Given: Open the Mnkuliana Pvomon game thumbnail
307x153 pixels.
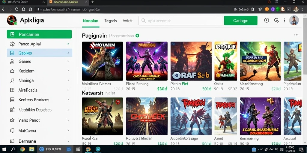Looking at the screenshot, I should coord(103,61).
